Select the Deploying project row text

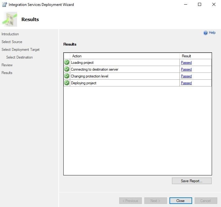(x=83, y=83)
